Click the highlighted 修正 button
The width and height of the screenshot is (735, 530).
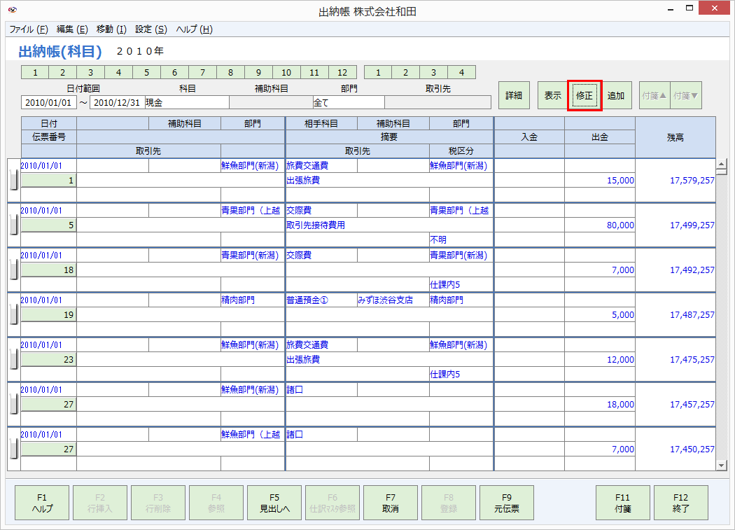pyautogui.click(x=584, y=95)
